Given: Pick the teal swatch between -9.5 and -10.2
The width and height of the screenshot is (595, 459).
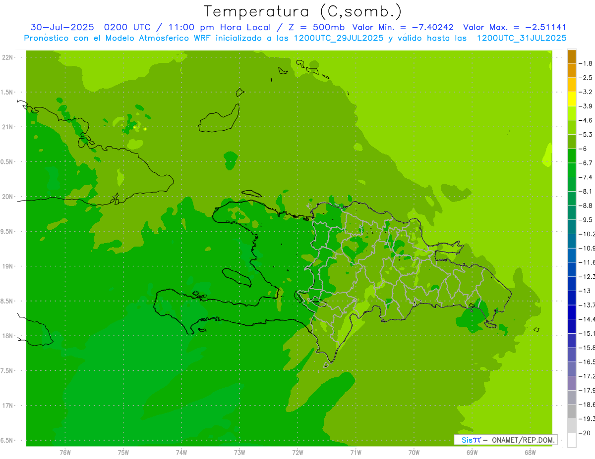Looking at the screenshot, I should tap(572, 227).
